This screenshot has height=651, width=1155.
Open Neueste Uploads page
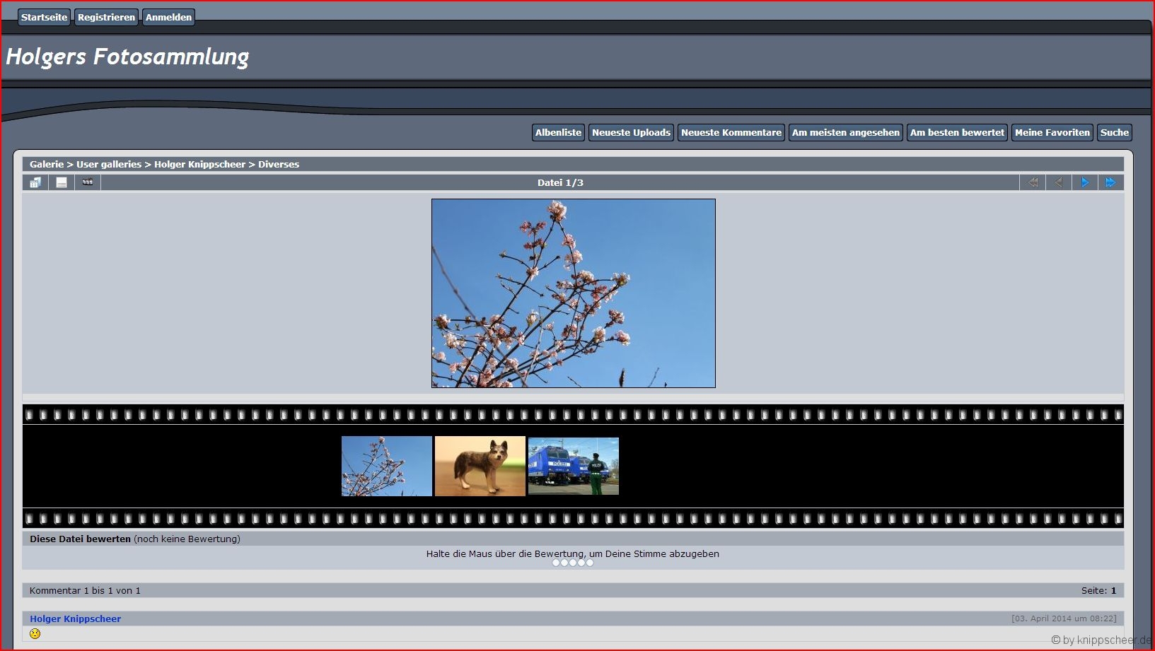631,132
